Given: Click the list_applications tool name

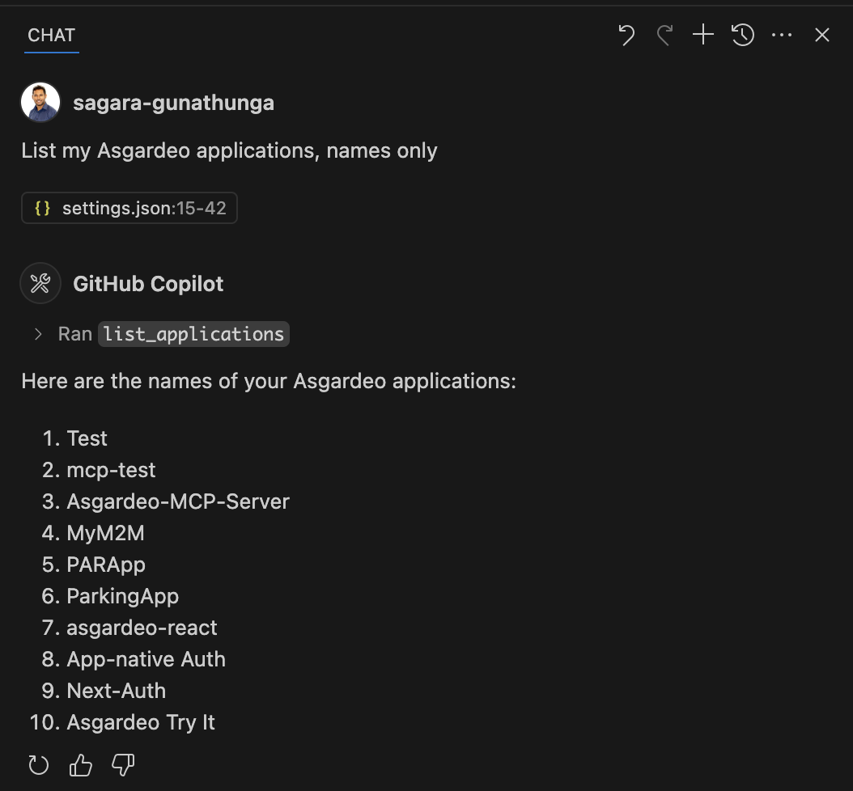Looking at the screenshot, I should pos(193,334).
